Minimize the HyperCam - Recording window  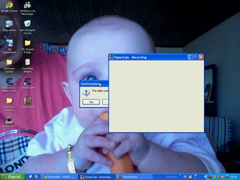point(190,57)
